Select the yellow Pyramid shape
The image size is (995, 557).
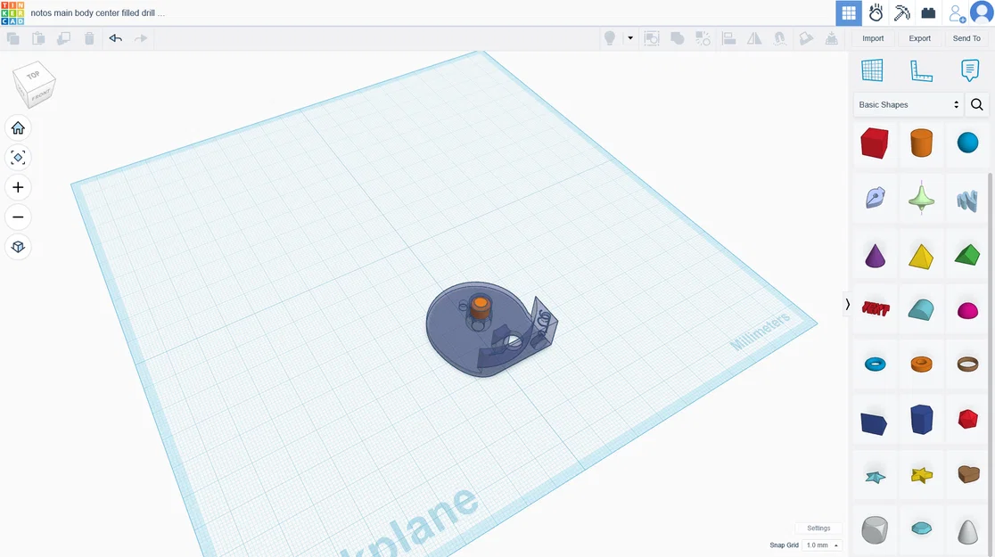(921, 257)
